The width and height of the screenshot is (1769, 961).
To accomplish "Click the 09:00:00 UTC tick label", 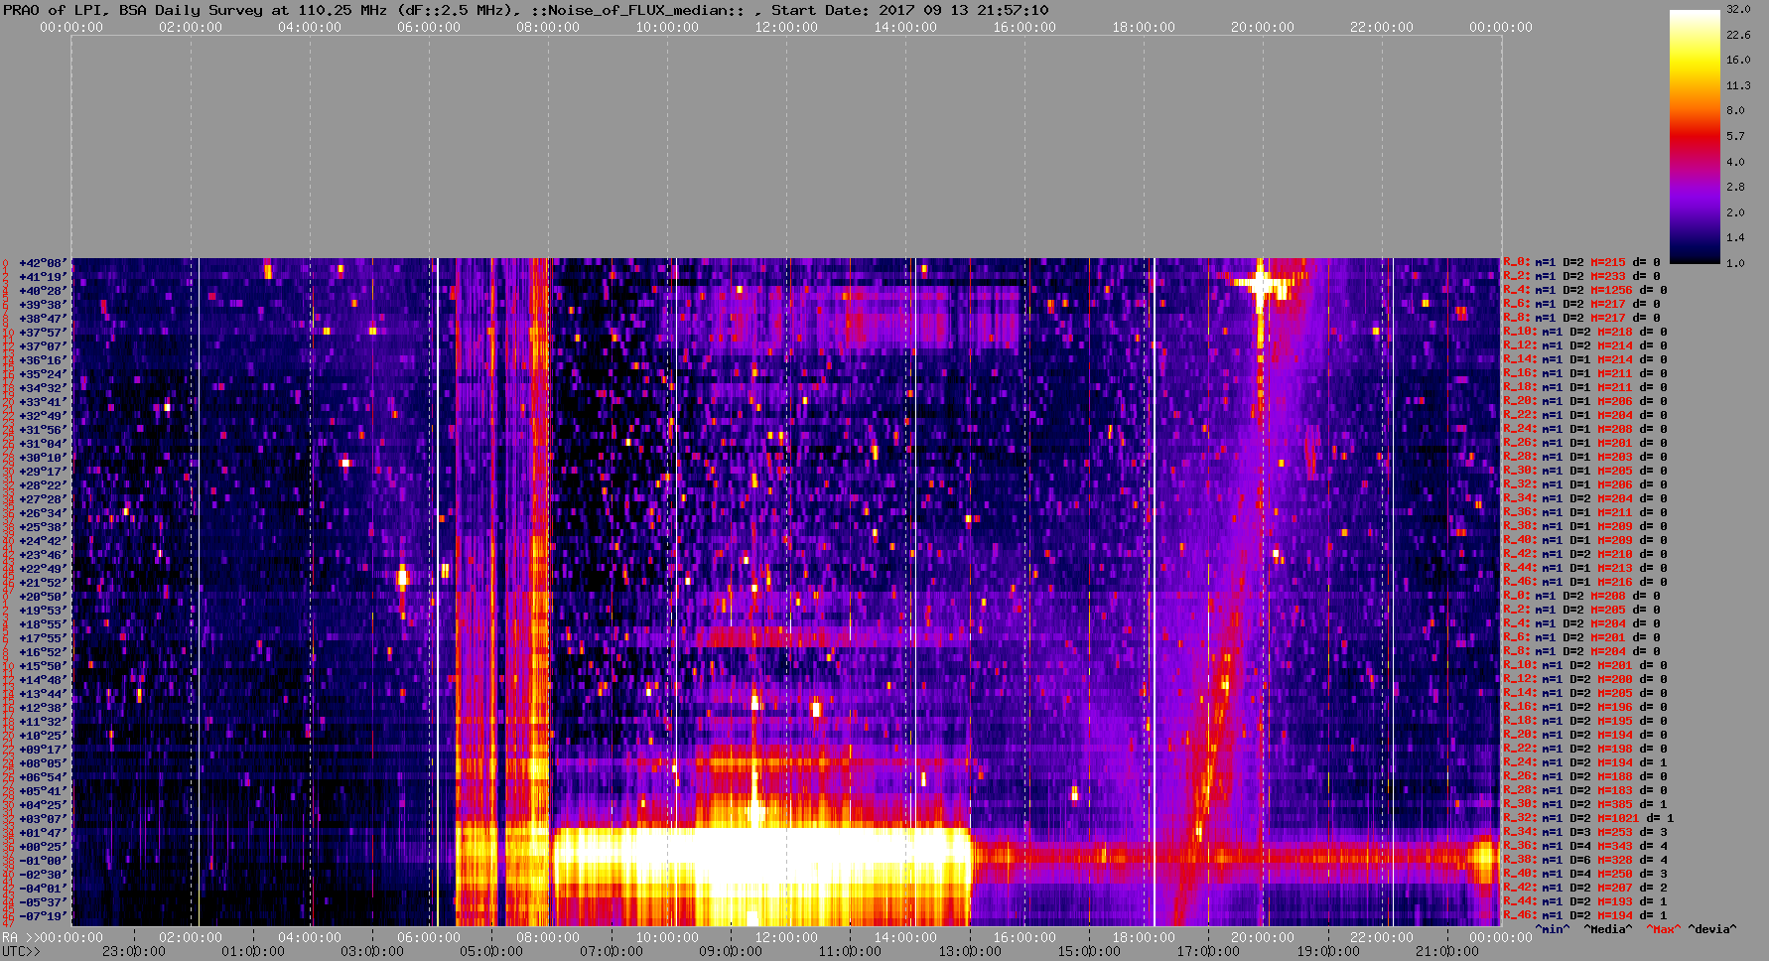I will (x=732, y=951).
